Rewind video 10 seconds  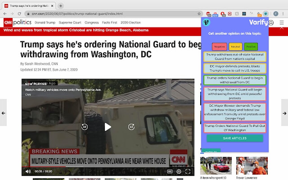84,127
